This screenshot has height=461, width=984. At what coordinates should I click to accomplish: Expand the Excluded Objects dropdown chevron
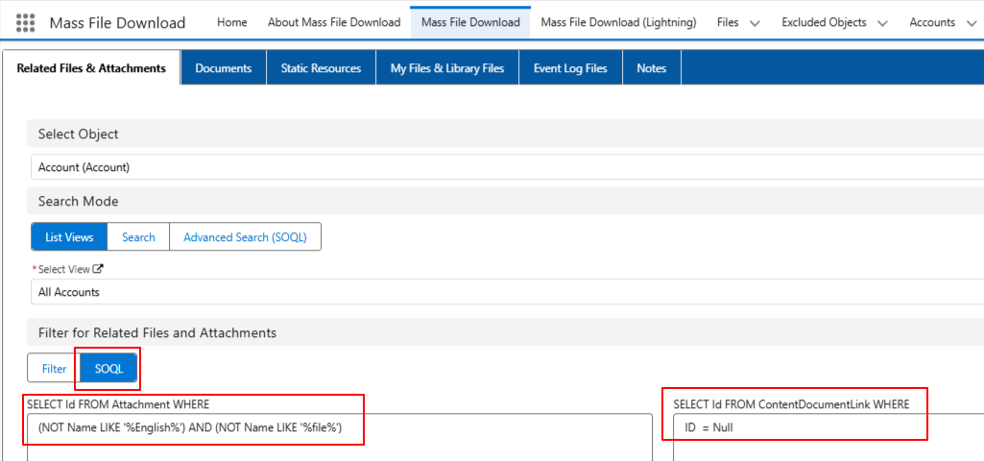point(883,23)
